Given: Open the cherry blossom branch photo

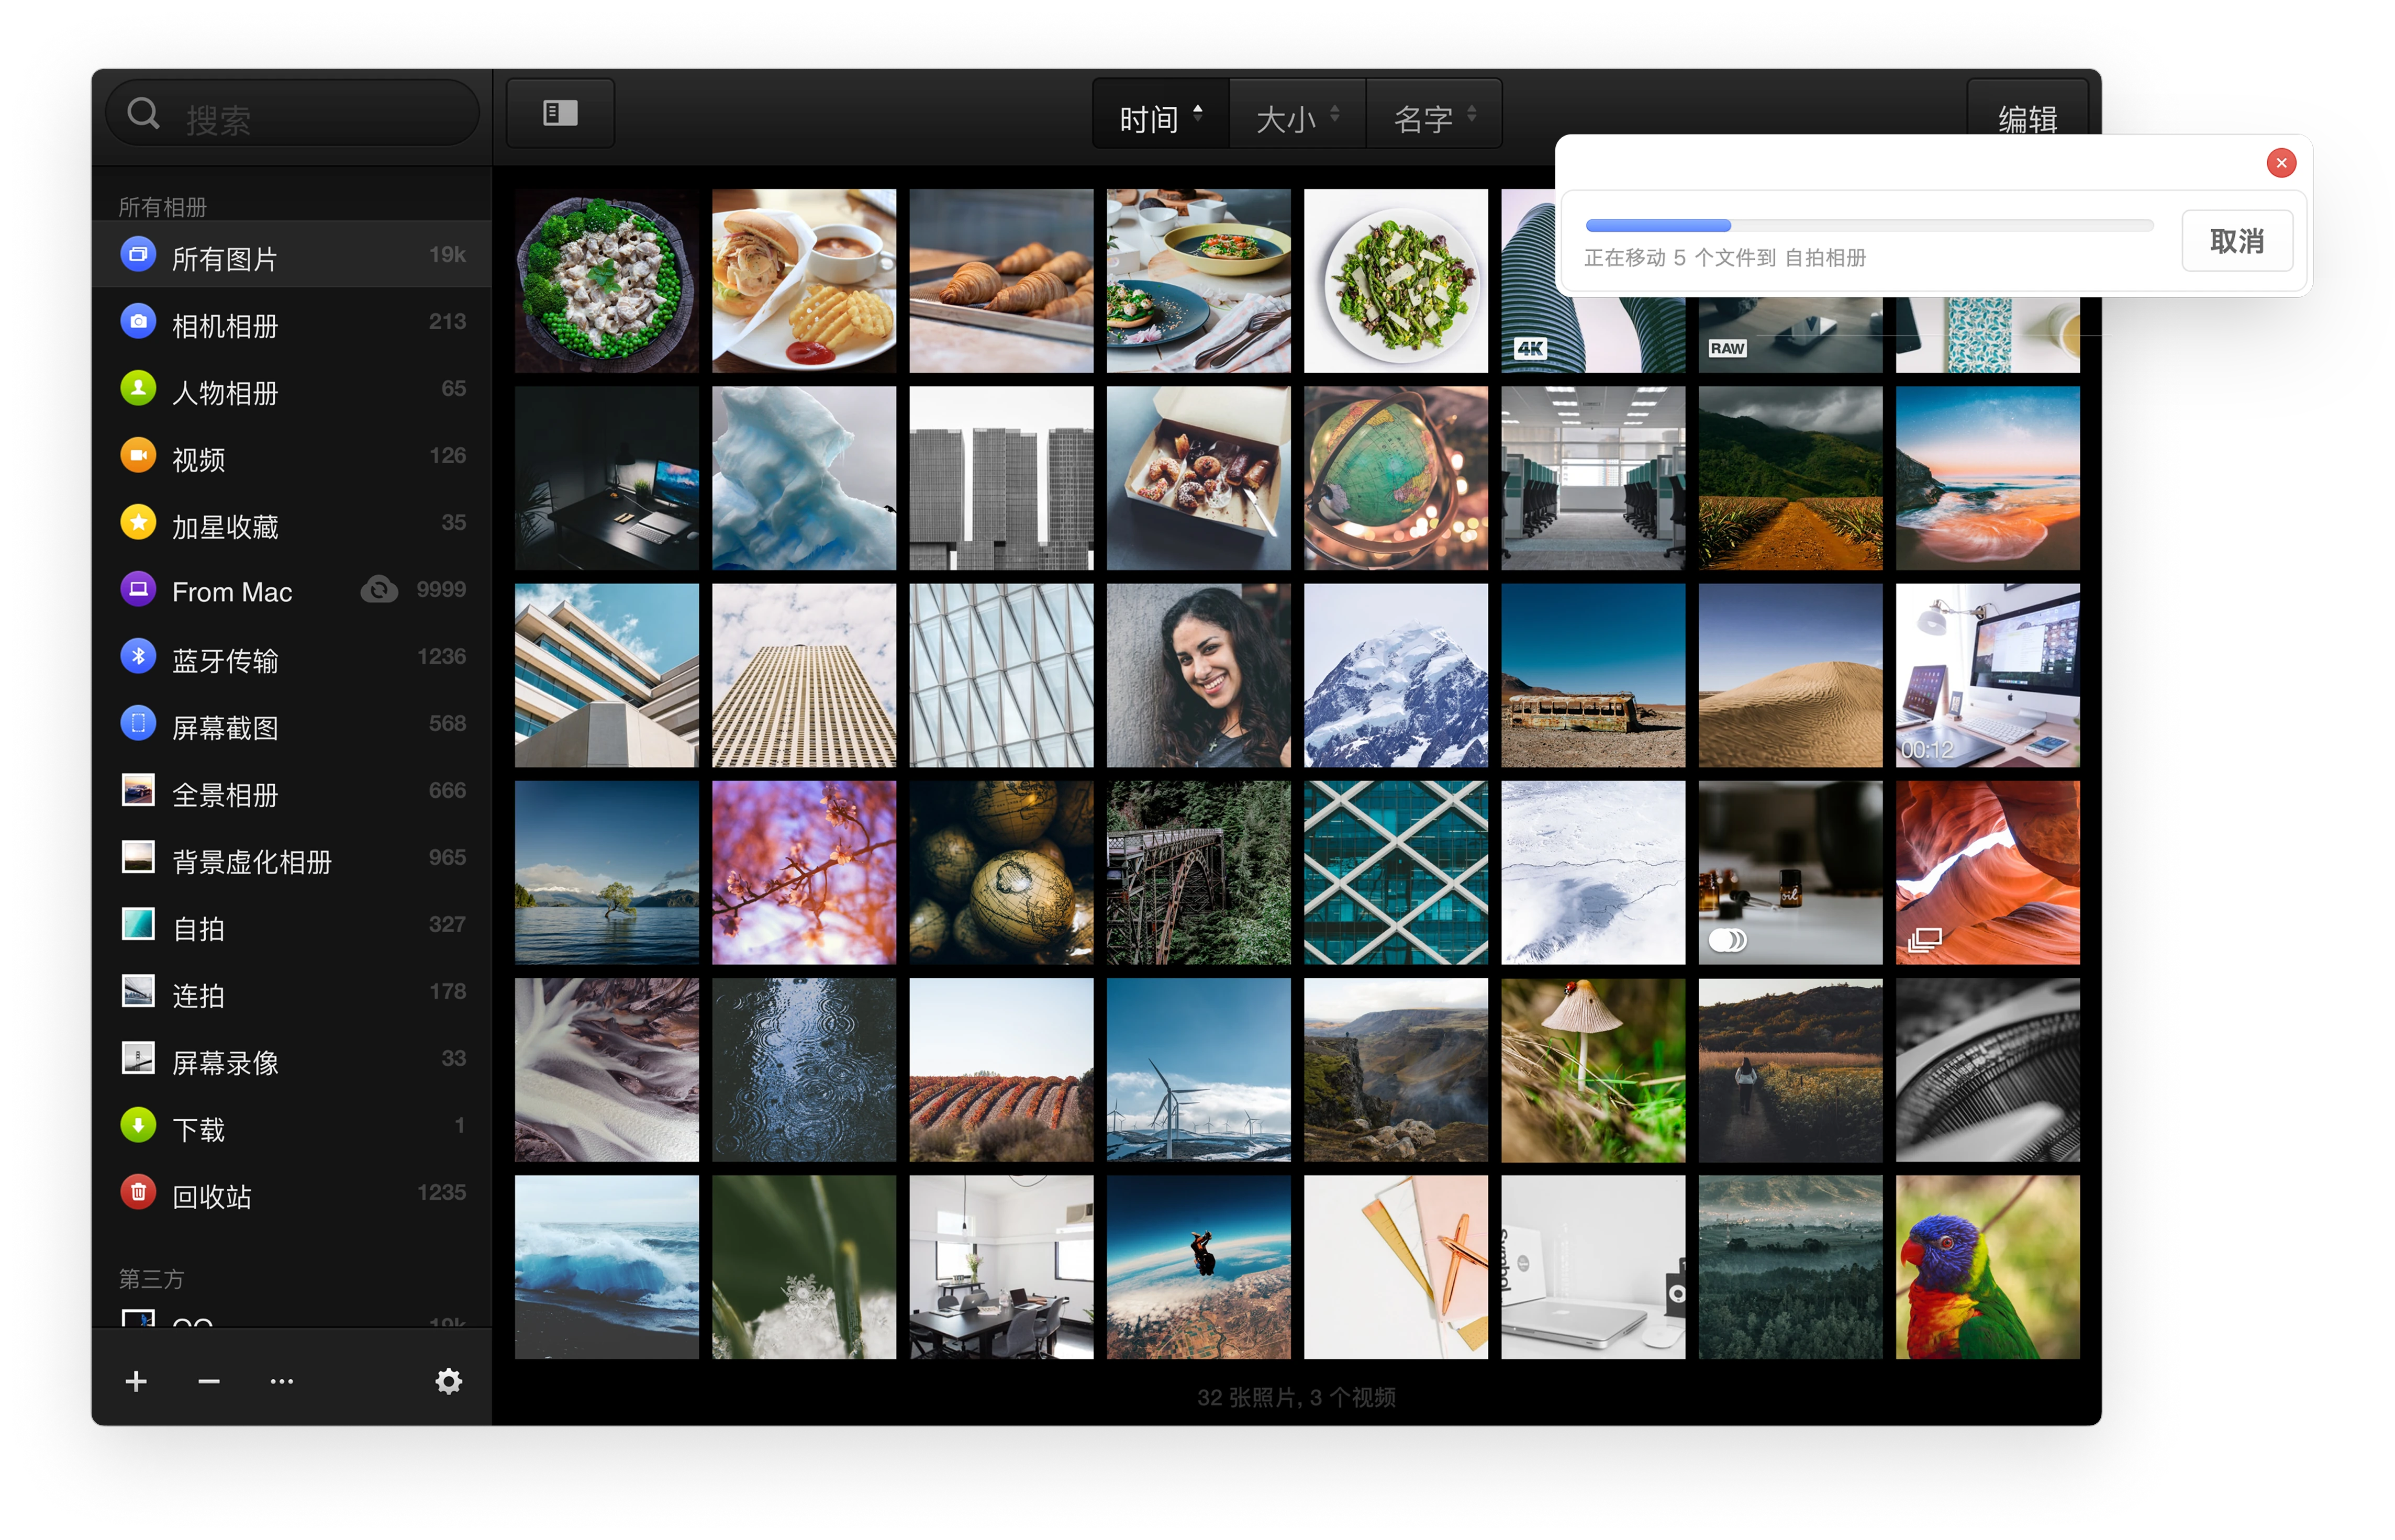Looking at the screenshot, I should coord(803,872).
